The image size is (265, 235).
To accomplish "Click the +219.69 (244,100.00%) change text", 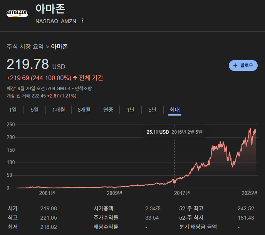I will click(x=39, y=78).
